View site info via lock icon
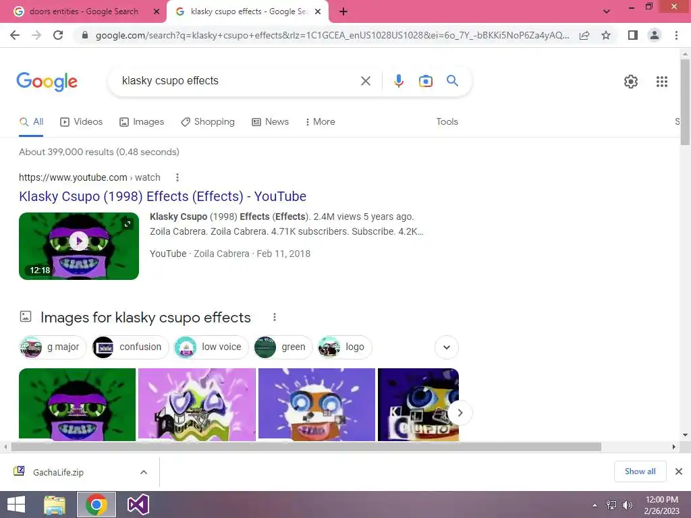The width and height of the screenshot is (691, 518). tap(85, 35)
